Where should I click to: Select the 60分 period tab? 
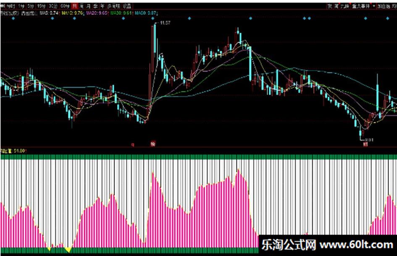coord(65,6)
